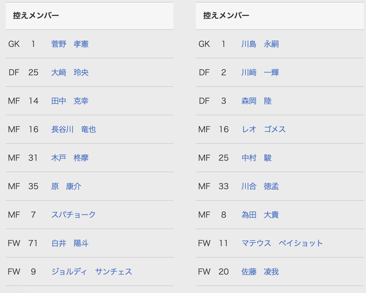Click 川﨑 一輝 player link

[x=260, y=73]
